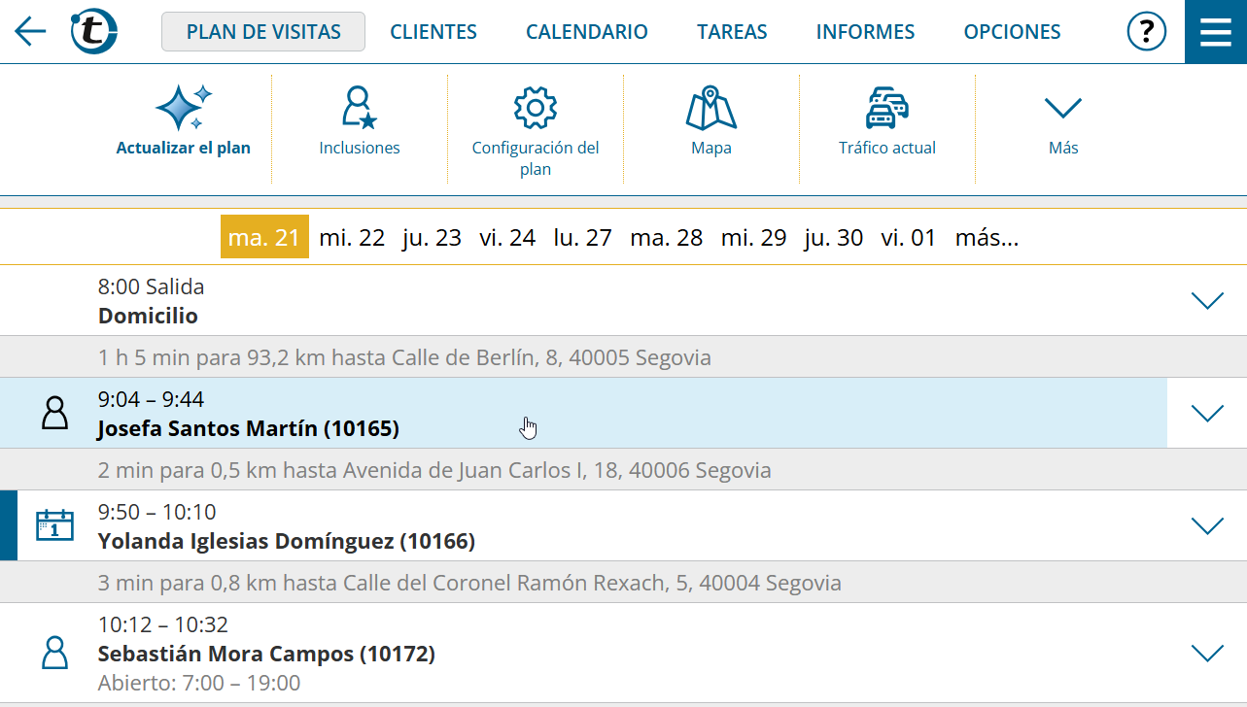Open Yolanda Iglesias Domínguez (10166) visit row
Viewport: 1247px width, 707px height.
point(287,541)
